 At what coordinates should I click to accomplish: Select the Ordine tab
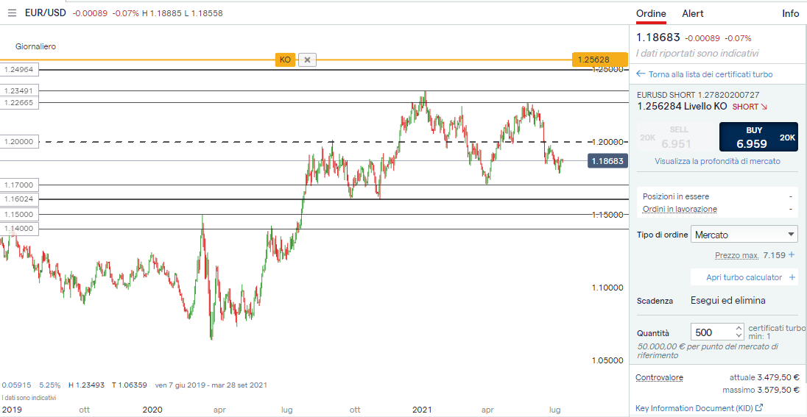coord(651,13)
